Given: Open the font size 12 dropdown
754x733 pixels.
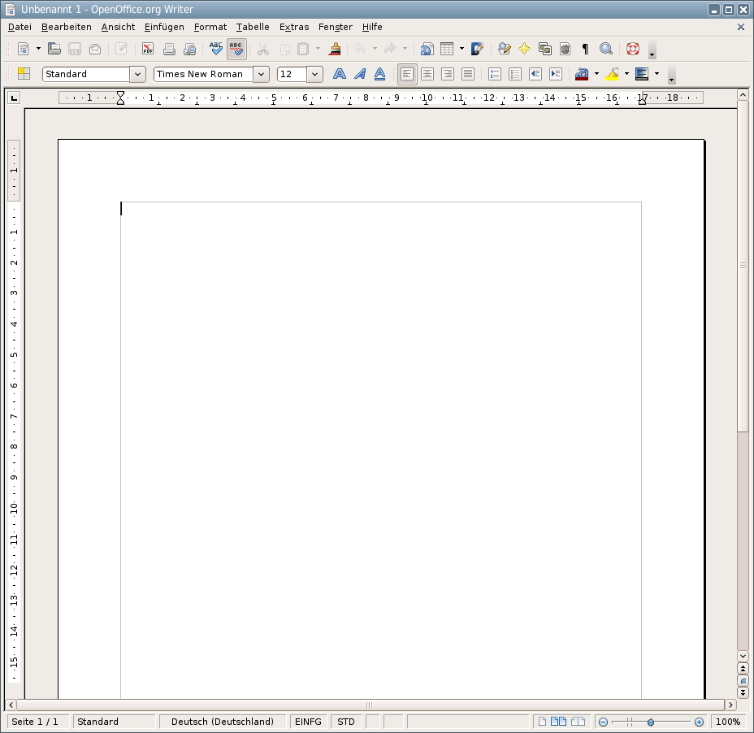Looking at the screenshot, I should point(314,74).
